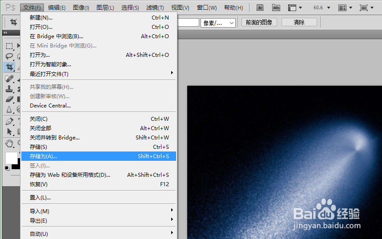The width and height of the screenshot is (382, 239).
Task: Choose 关闭并转到 Bridge... entry
Action: point(99,138)
